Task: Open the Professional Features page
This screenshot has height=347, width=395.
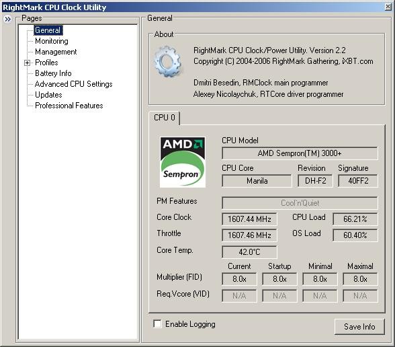Action: tap(69, 106)
